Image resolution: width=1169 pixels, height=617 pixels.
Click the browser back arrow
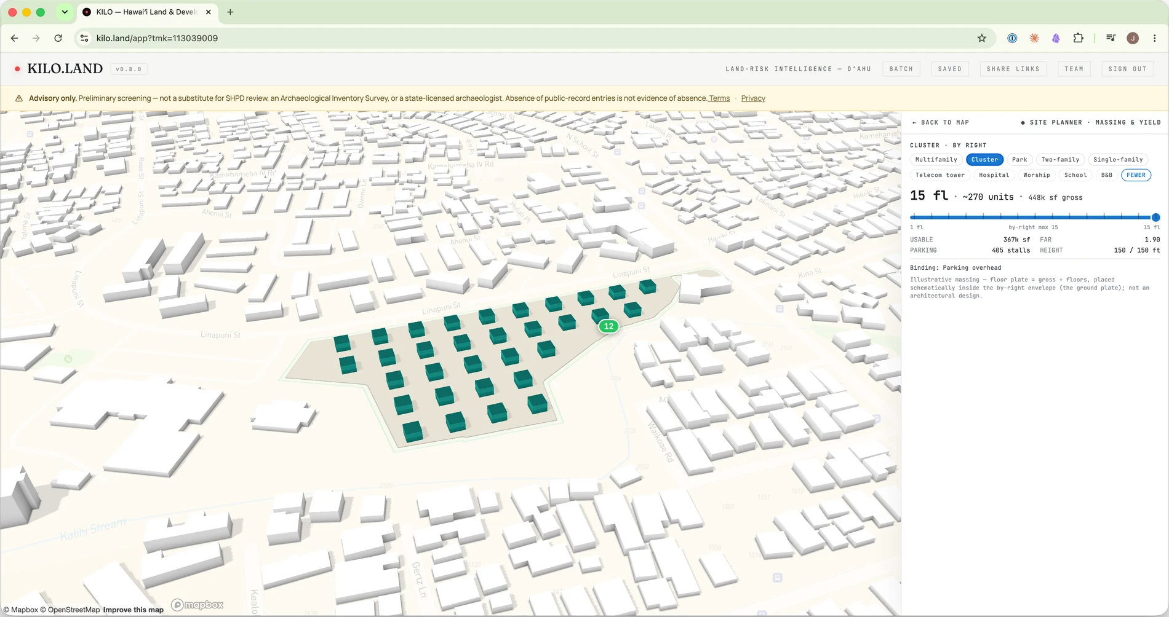click(15, 38)
